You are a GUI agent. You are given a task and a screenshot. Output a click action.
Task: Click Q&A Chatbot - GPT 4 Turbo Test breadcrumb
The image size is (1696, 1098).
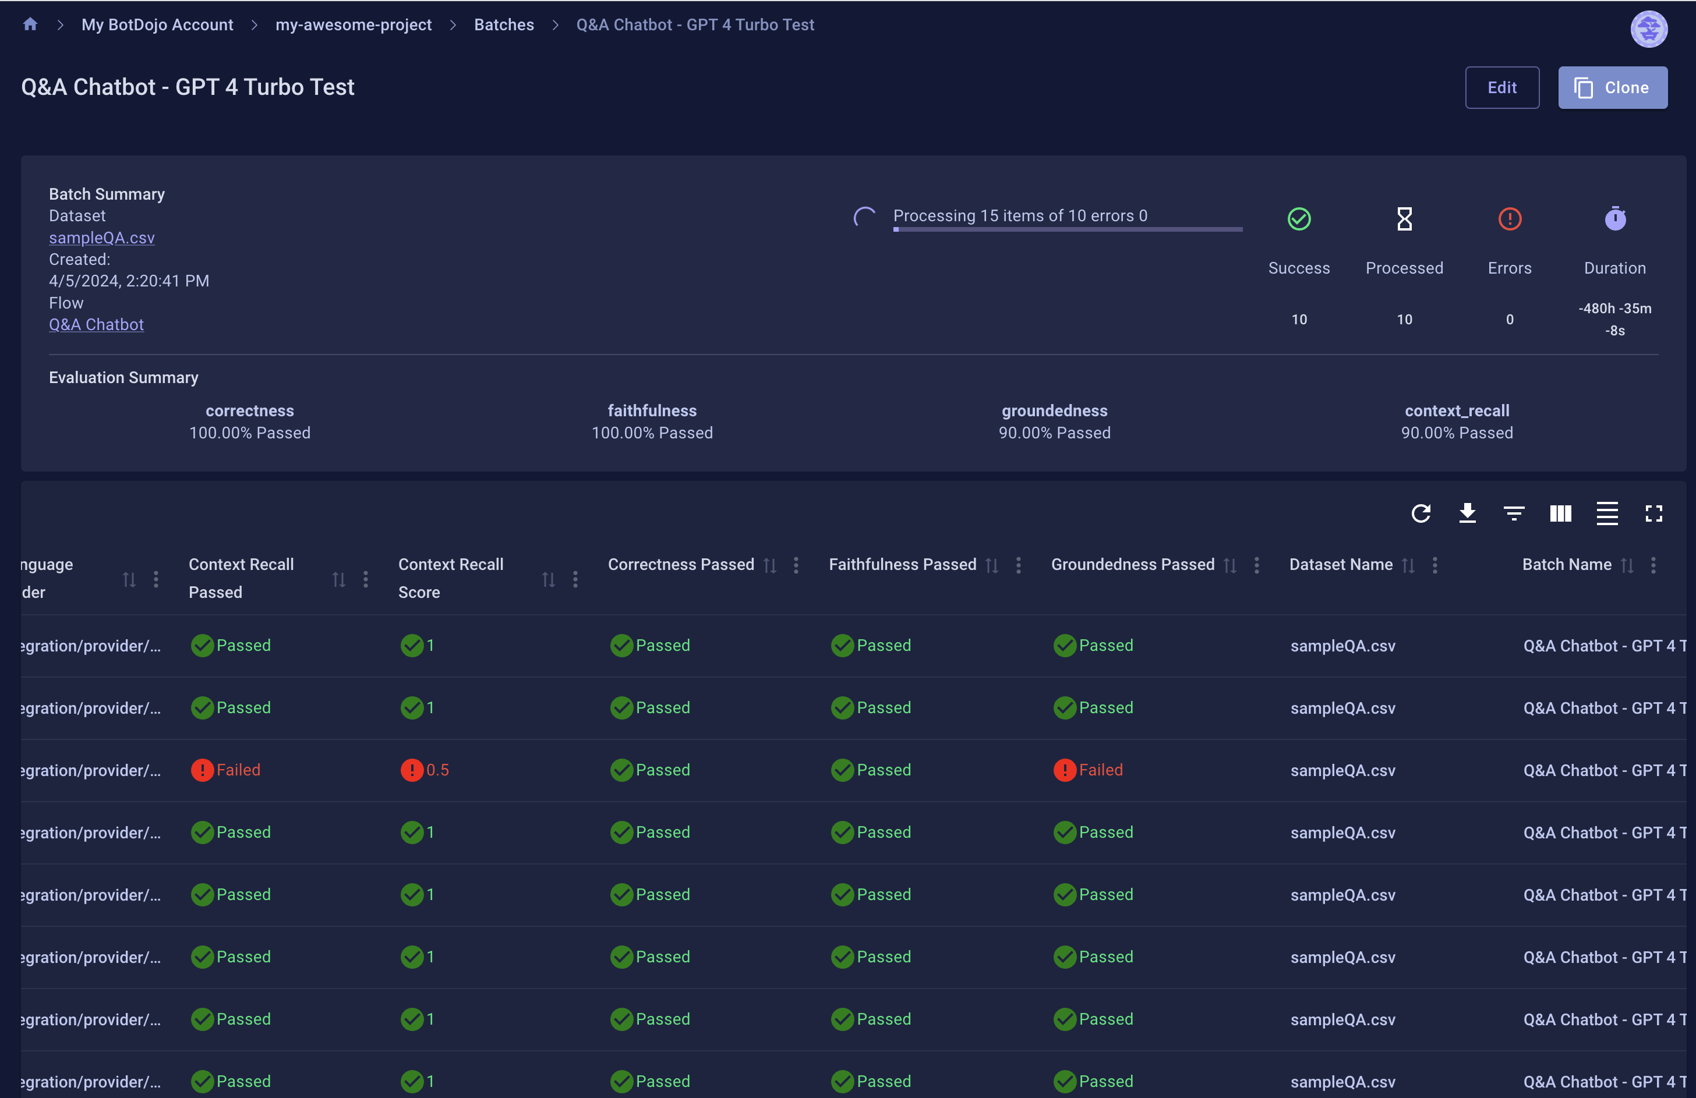(695, 25)
